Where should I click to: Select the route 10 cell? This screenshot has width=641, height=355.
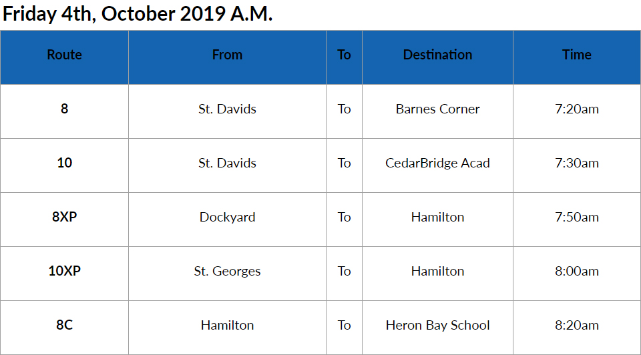pos(64,163)
